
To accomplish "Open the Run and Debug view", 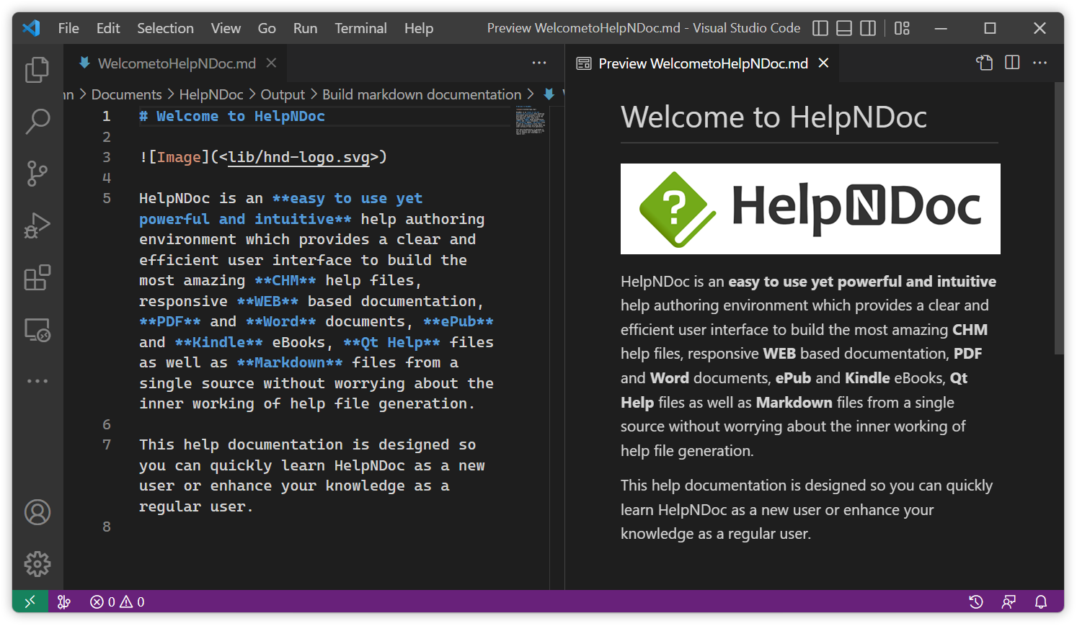I will click(37, 225).
